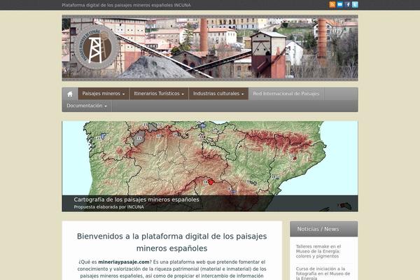Open the Facebook icon in top bar
The image size is (420, 280).
(347, 5)
